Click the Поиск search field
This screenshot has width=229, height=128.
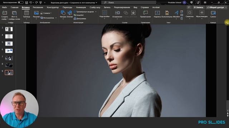pyautogui.click(x=129, y=2)
